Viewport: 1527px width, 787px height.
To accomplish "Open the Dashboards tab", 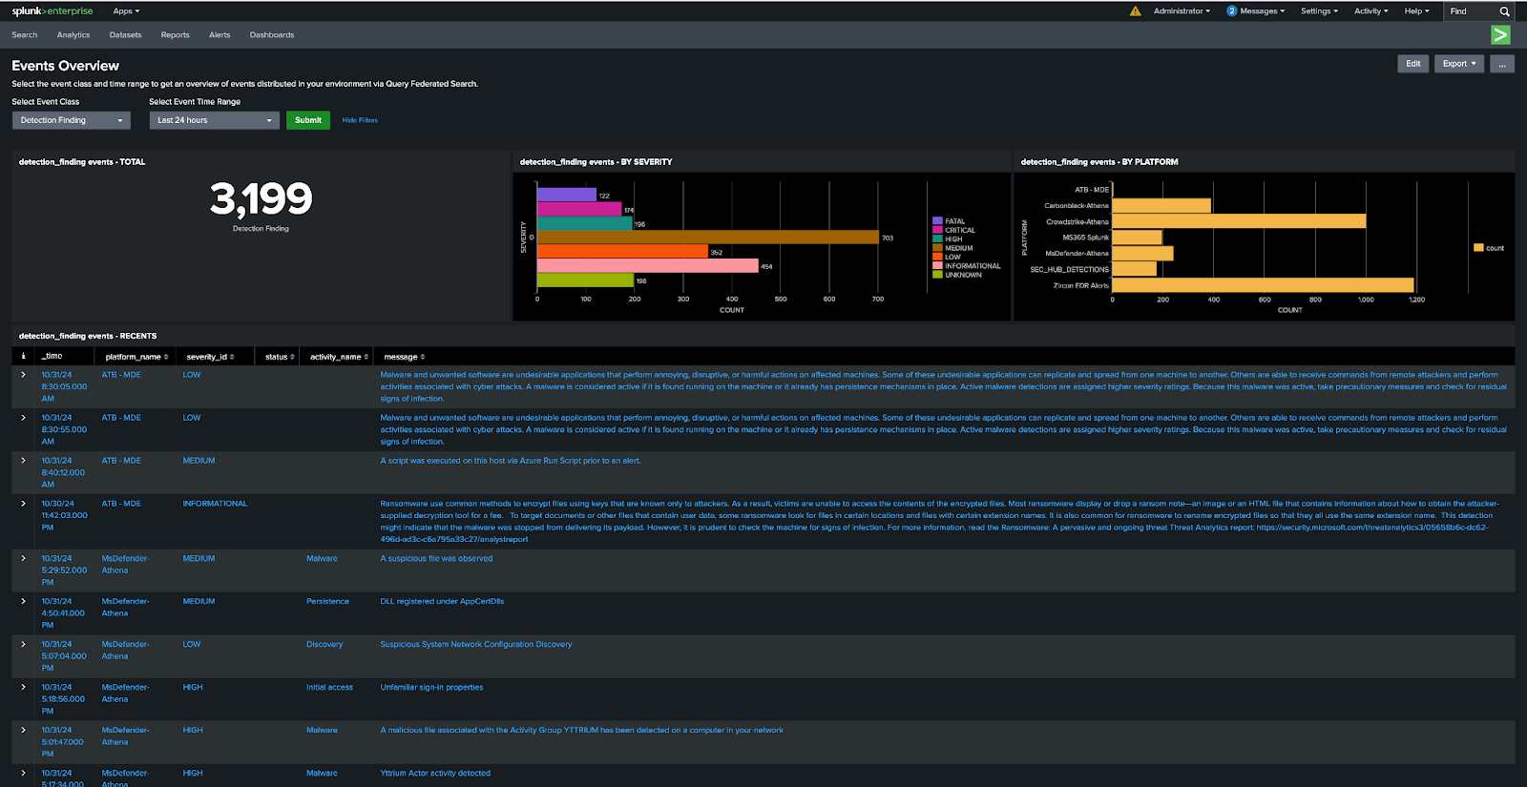I will point(272,35).
